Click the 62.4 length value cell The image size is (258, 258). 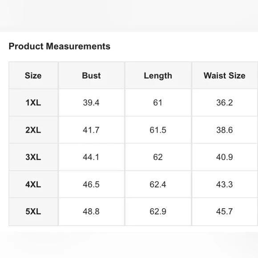tap(158, 184)
